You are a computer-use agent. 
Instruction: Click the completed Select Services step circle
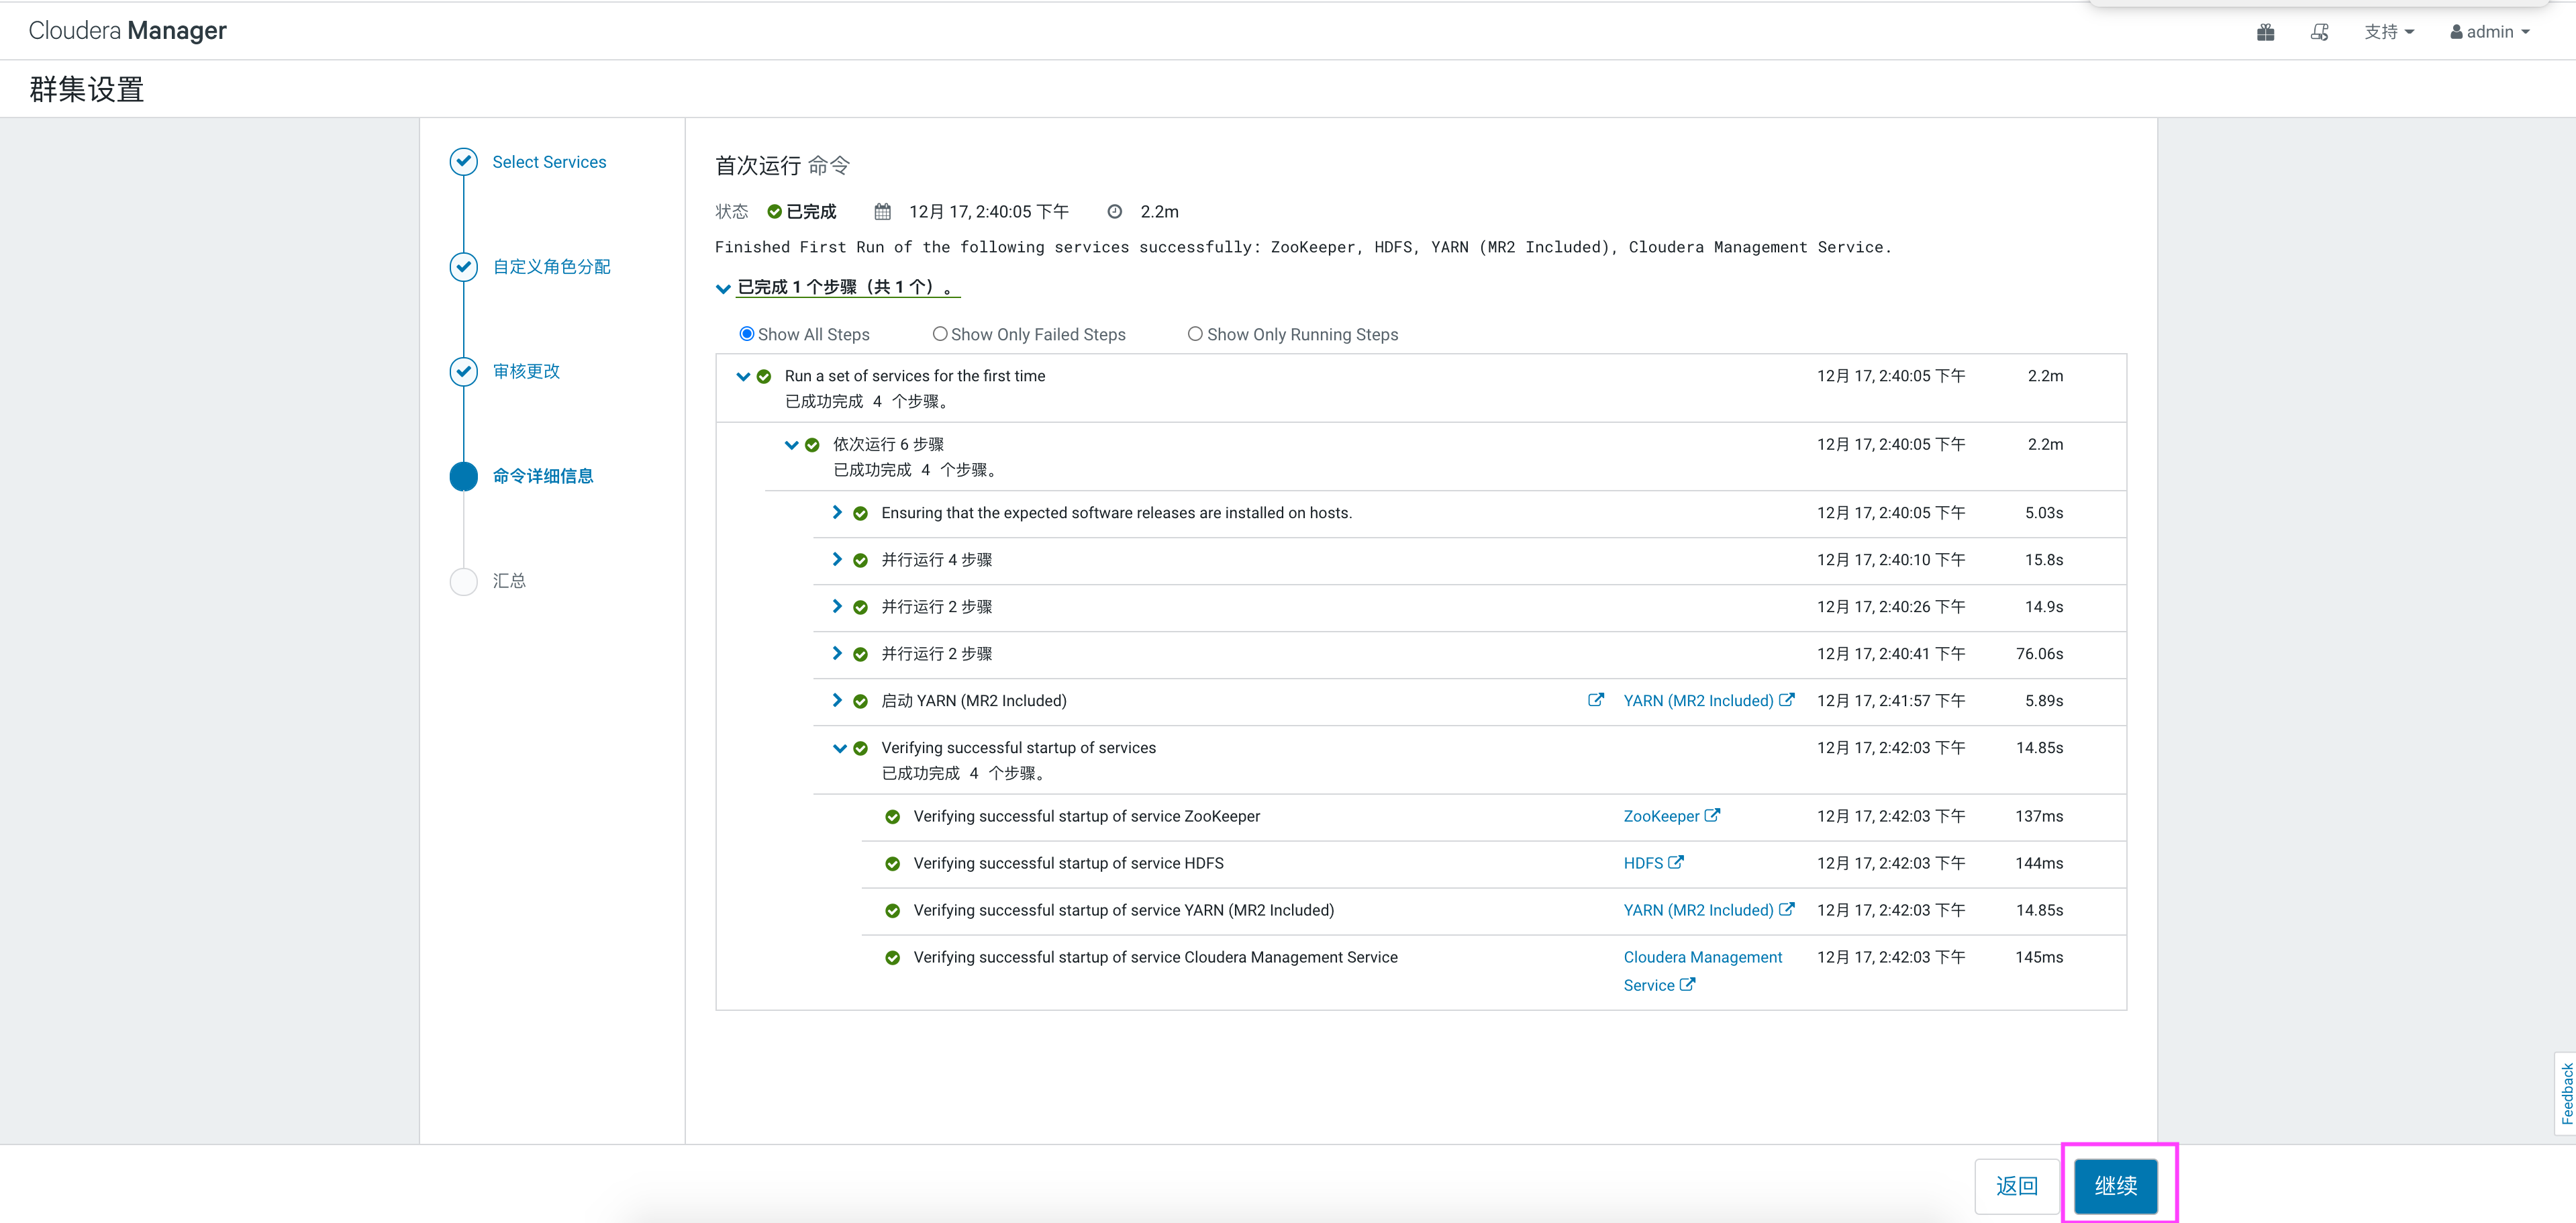[x=463, y=162]
